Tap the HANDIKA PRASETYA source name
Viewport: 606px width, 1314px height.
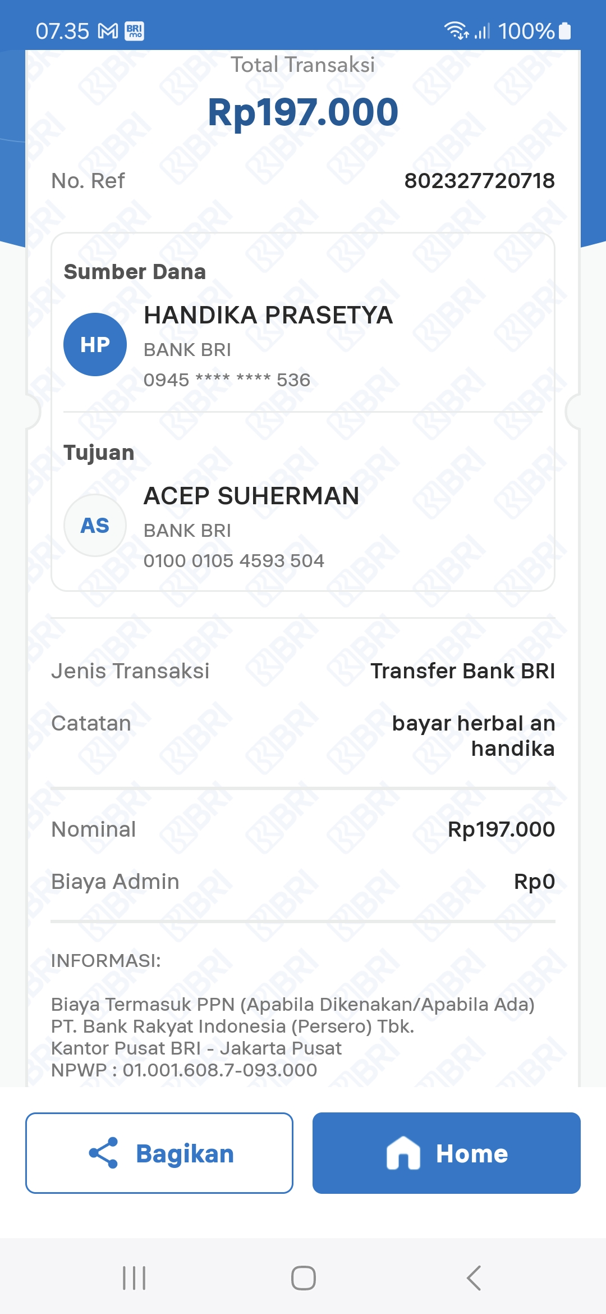[x=268, y=315]
